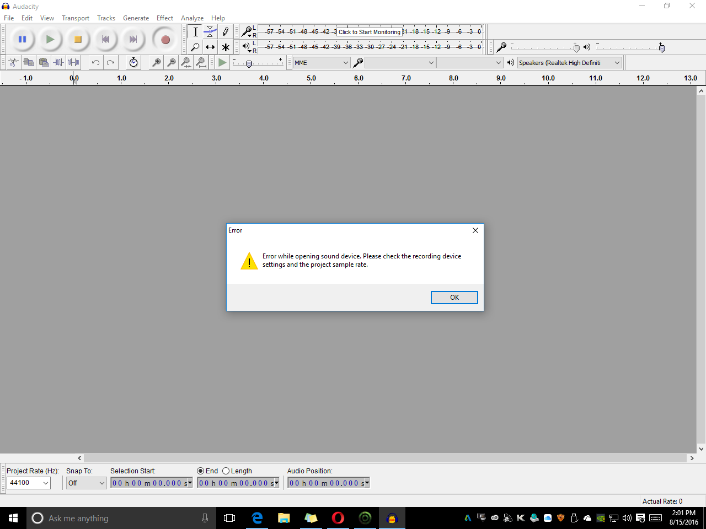This screenshot has width=706, height=529.
Task: Open the Help menu
Action: click(x=218, y=18)
